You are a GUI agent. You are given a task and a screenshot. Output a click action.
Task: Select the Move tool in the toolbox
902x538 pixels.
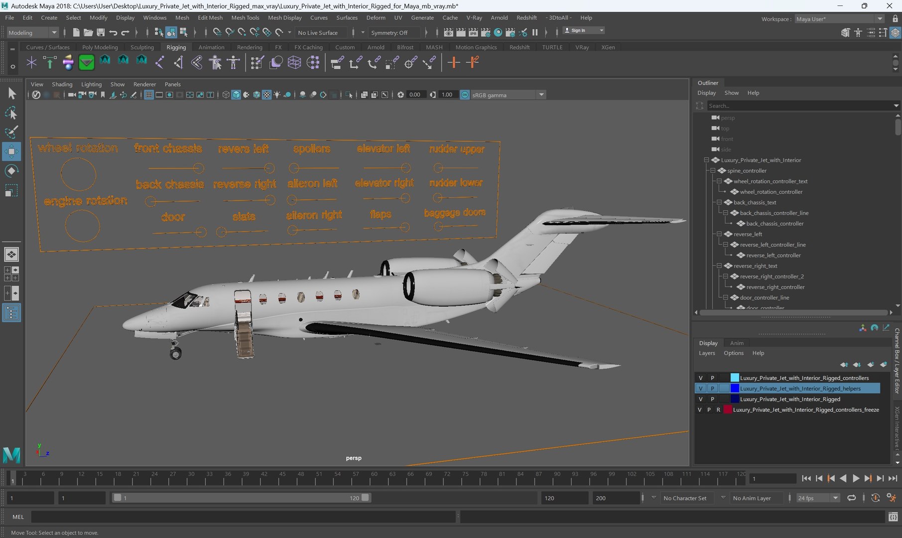pos(11,151)
